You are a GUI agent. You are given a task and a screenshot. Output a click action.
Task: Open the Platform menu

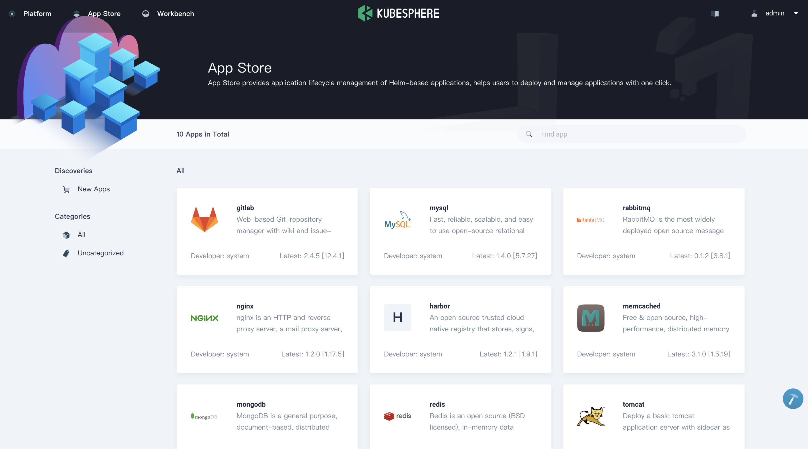(37, 13)
